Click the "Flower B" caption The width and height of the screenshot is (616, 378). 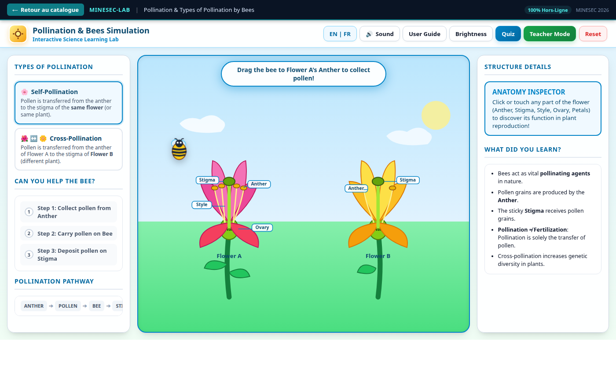(x=378, y=256)
